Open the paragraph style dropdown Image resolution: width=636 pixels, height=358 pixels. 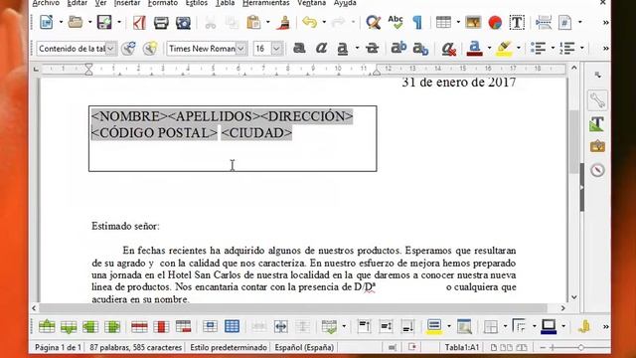[110, 49]
